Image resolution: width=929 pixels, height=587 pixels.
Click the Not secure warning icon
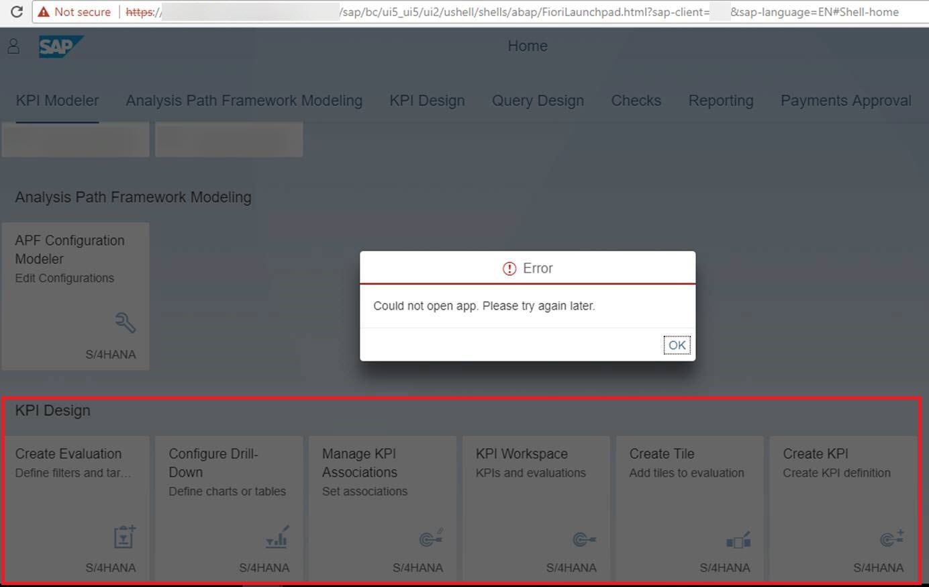pyautogui.click(x=44, y=12)
